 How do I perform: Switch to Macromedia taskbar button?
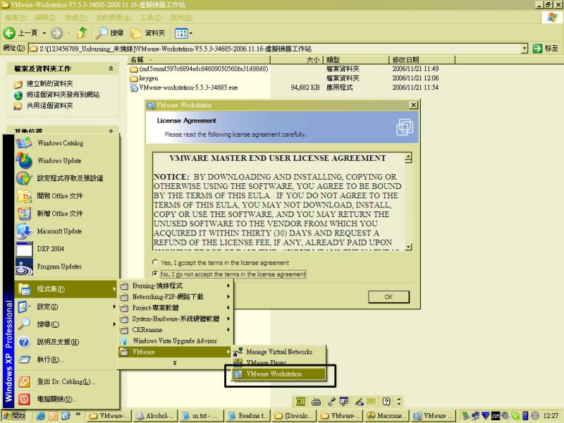tap(386, 416)
